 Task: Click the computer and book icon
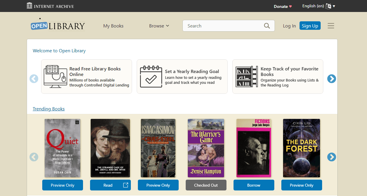pos(55,77)
